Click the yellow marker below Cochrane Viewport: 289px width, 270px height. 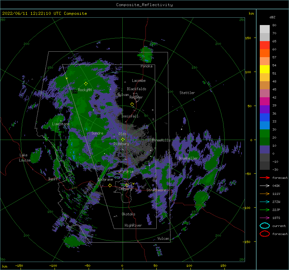click(x=110, y=185)
